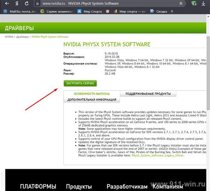
Task: Expand the hidden bookmarks chevron
Action: point(172,11)
